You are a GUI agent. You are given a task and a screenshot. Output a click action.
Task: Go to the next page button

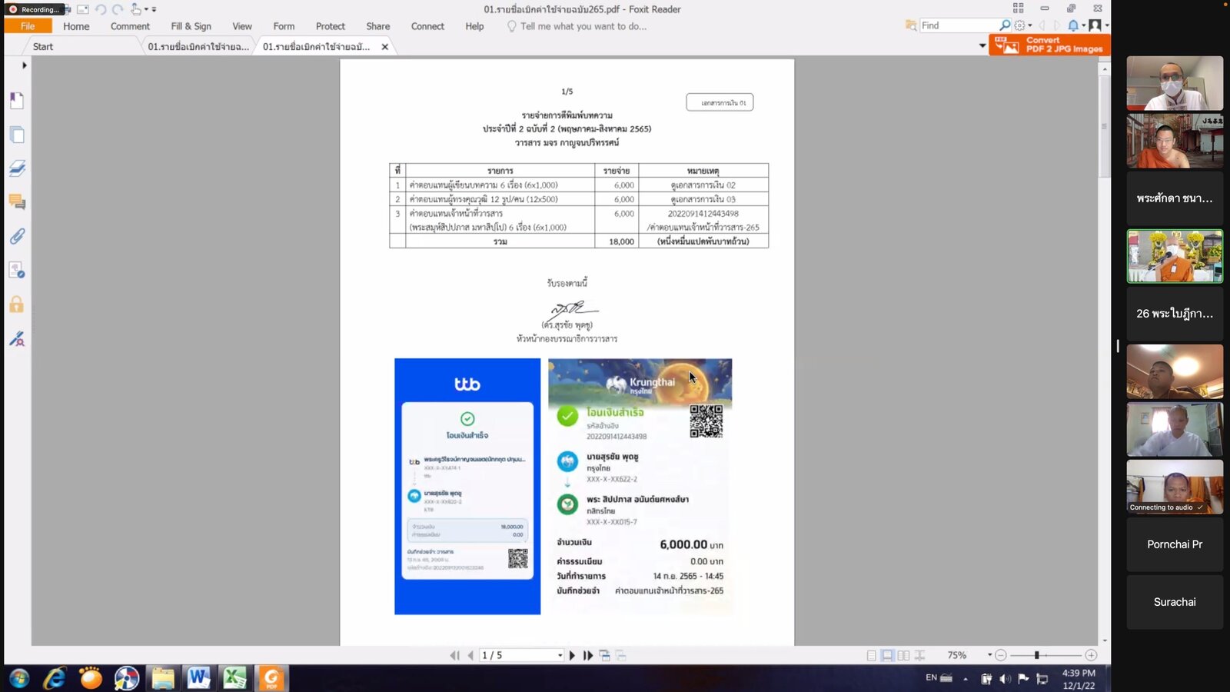pyautogui.click(x=572, y=655)
